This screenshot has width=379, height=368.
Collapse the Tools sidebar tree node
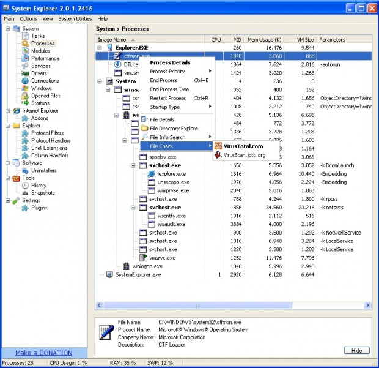click(x=7, y=178)
